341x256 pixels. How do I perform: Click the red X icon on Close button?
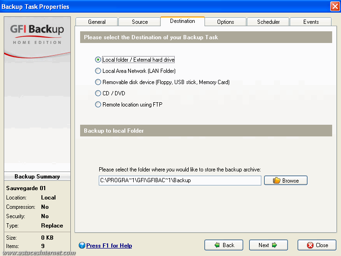[x=310, y=245]
